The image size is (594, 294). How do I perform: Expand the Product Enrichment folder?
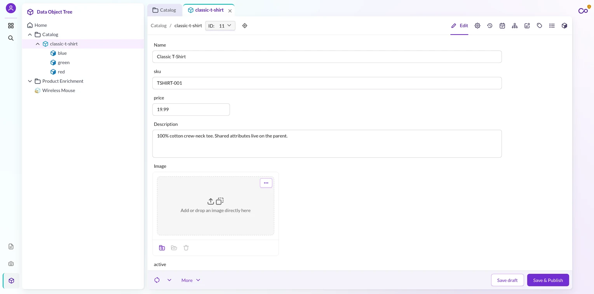click(x=30, y=81)
